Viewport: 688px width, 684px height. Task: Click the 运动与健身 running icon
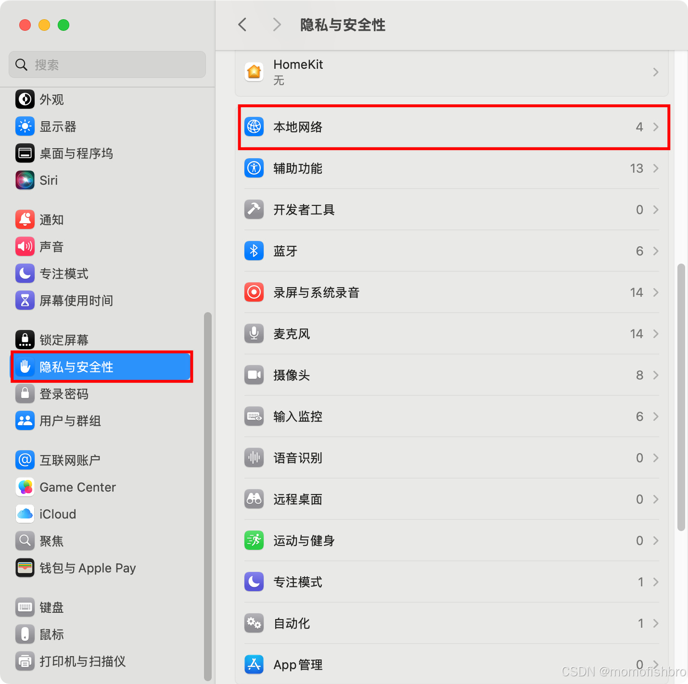point(254,541)
